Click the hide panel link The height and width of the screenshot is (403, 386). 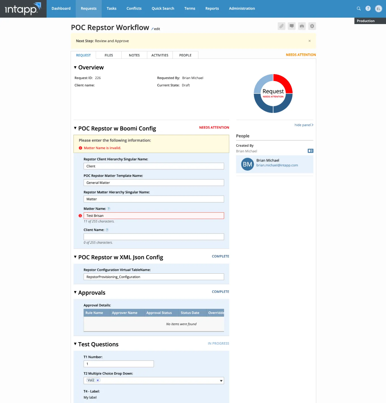click(304, 125)
